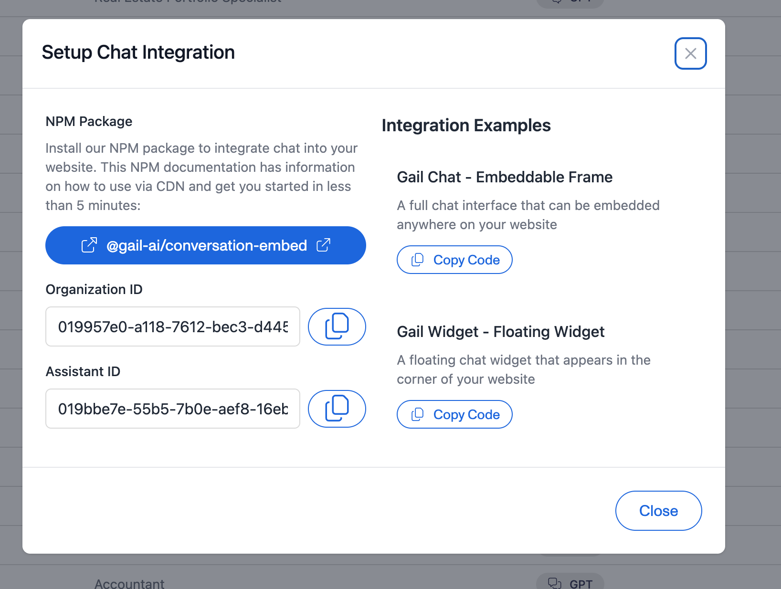Screen dimensions: 781x589
Task: Click the GPT chat bubble icon near Accountant
Action: click(x=555, y=582)
